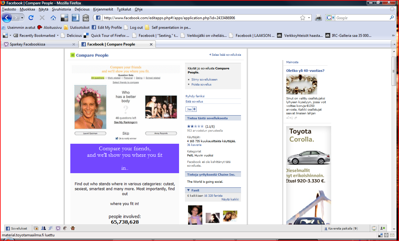This screenshot has width=399, height=241.
Task: Click the Delicious icon in status bar
Action: (x=381, y=235)
